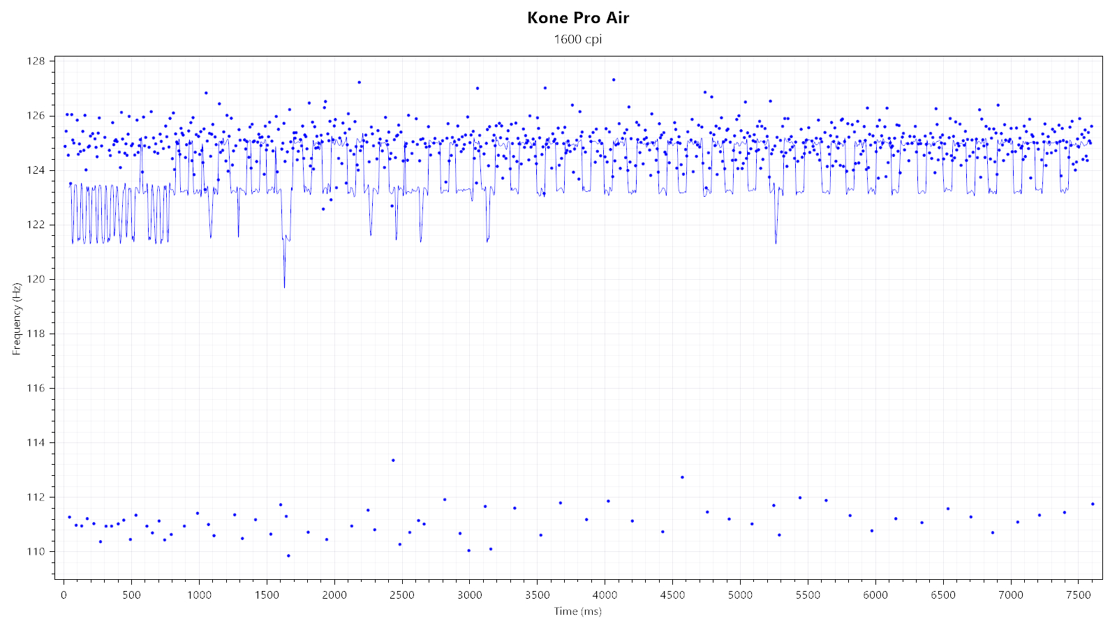Click the y-axis value 110
The height and width of the screenshot is (628, 1117).
point(37,551)
